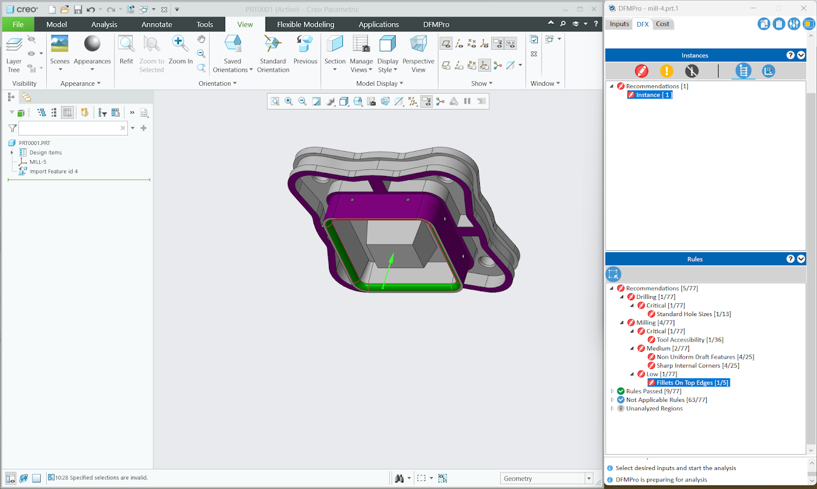Click the red critical filter icon in Instances
This screenshot has height=489, width=817.
[x=641, y=71]
